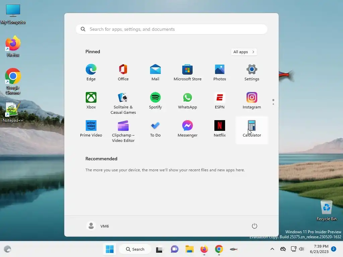Open WhatsApp
The width and height of the screenshot is (343, 257).
(x=188, y=100)
